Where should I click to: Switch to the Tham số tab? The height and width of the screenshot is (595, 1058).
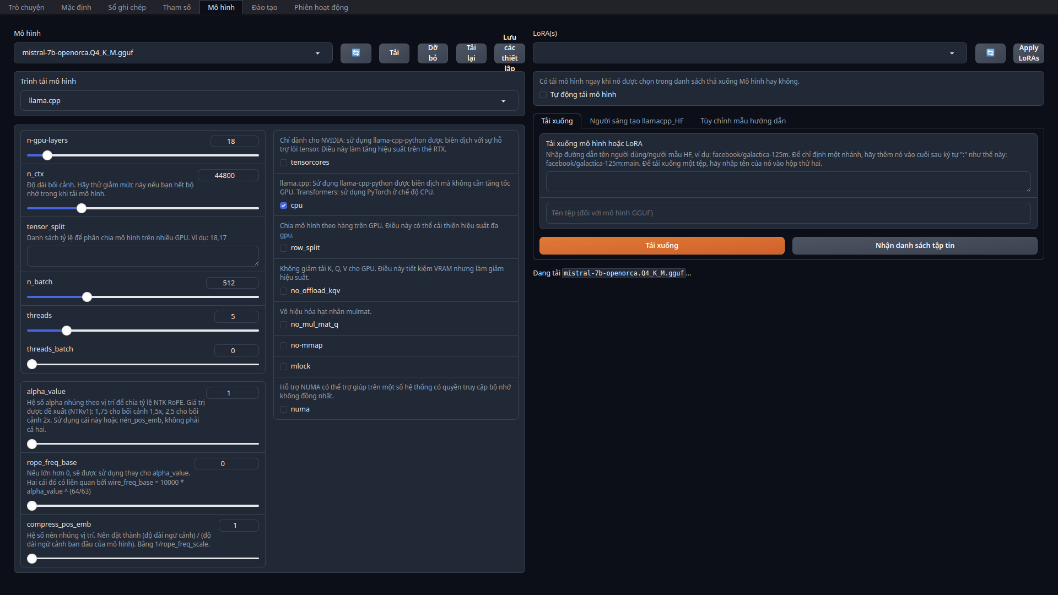[176, 7]
